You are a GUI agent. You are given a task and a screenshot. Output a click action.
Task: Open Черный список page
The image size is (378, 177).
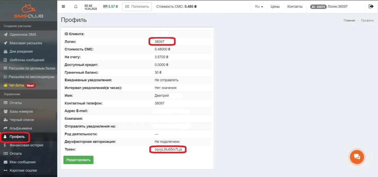click(x=22, y=120)
